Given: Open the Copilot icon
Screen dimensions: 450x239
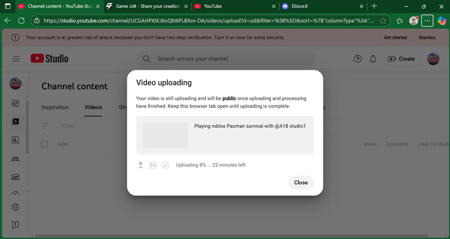Looking at the screenshot, I should coord(442,20).
